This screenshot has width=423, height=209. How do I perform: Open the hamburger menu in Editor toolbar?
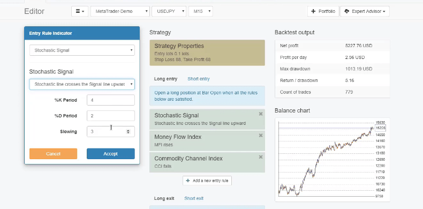(80, 11)
